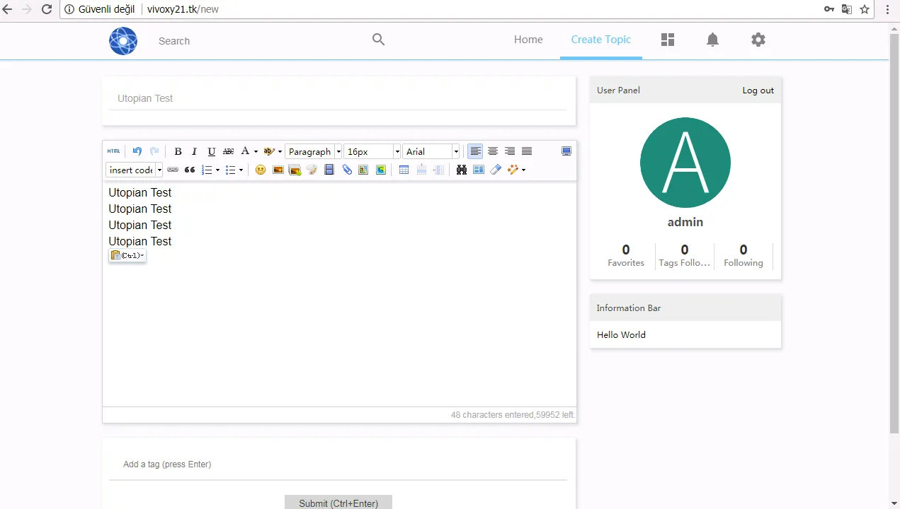Align text left

pos(475,151)
